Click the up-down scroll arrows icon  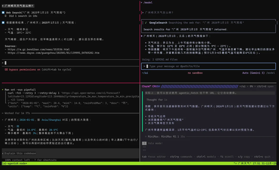point(221,157)
